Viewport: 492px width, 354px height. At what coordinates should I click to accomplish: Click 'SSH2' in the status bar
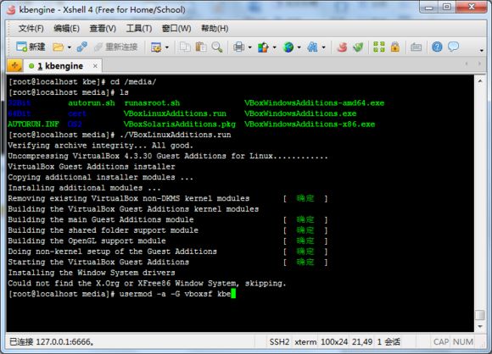(x=279, y=342)
